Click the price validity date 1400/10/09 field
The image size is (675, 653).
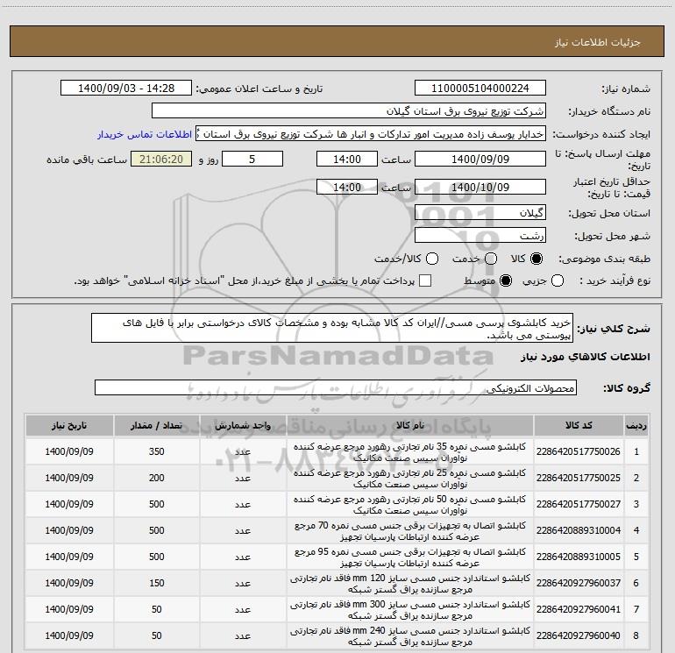point(480,187)
